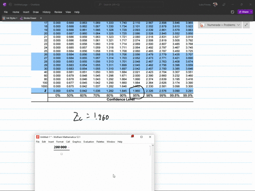The width and height of the screenshot is (255, 191).
Task: Click the notes feed icon left of Share
Action: click(x=233, y=12)
